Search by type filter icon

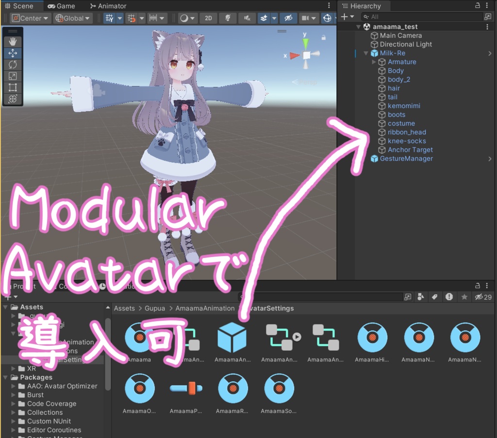[x=421, y=297]
